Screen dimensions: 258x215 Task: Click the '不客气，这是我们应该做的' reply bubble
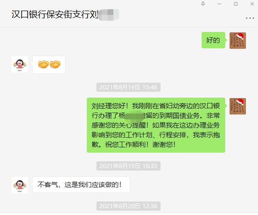[81, 185]
